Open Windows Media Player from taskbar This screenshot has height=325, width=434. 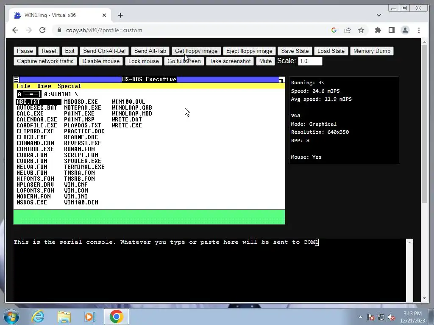(x=89, y=317)
